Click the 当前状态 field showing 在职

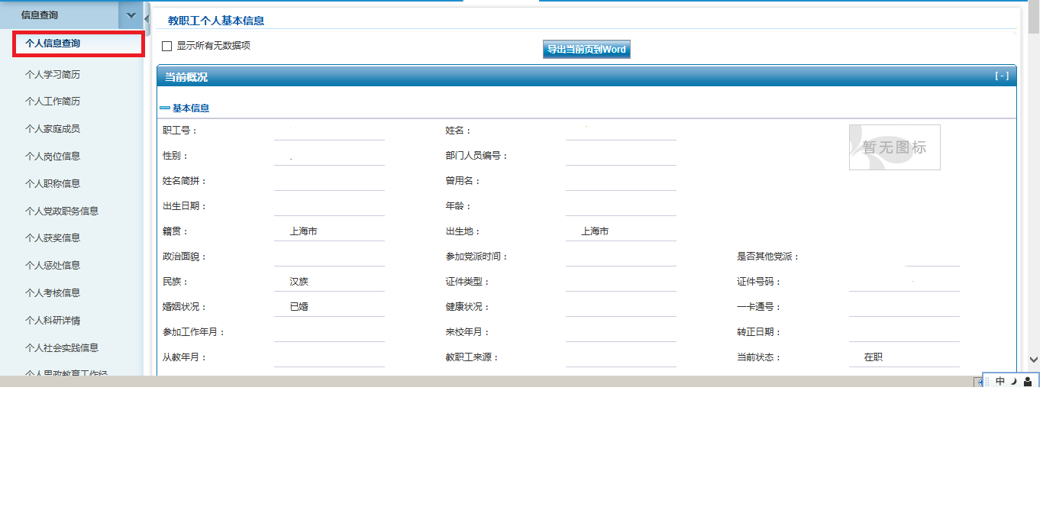coord(903,357)
